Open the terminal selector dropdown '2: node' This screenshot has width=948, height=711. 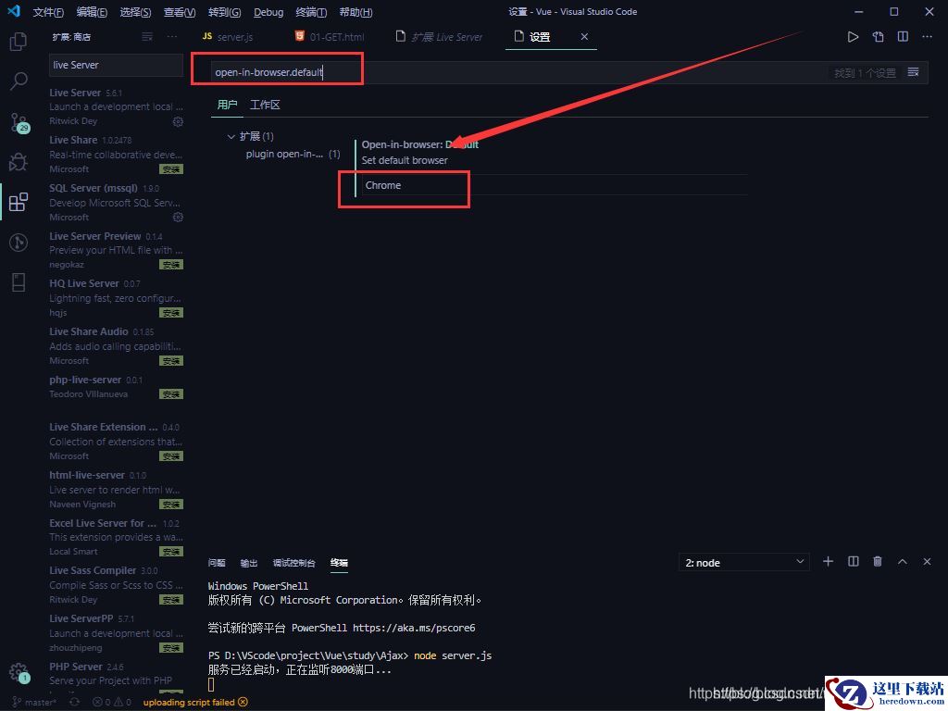pyautogui.click(x=744, y=563)
